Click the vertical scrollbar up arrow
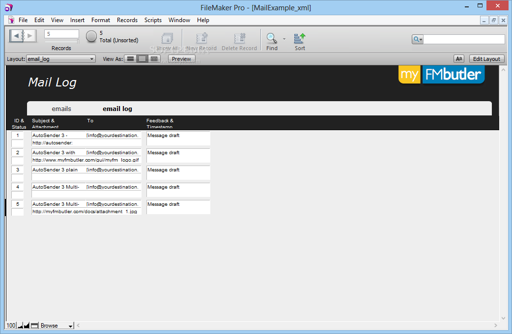 click(x=503, y=70)
